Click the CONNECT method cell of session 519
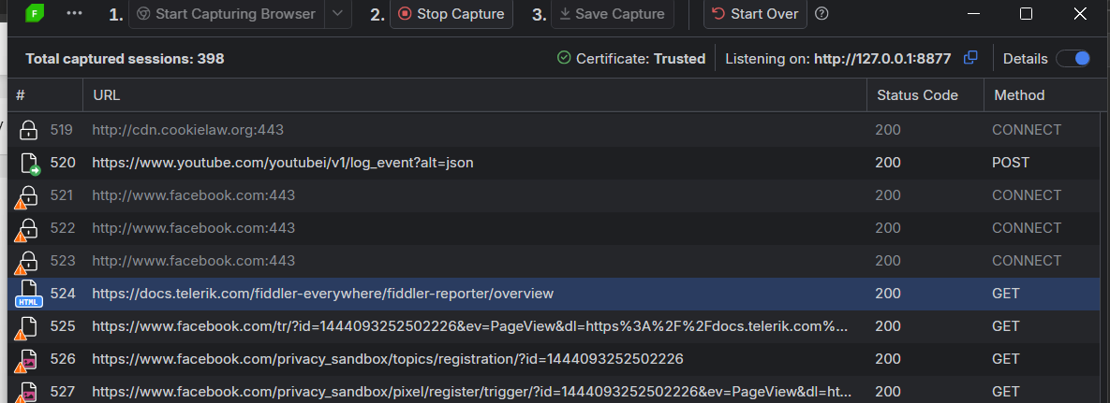 tap(1027, 130)
